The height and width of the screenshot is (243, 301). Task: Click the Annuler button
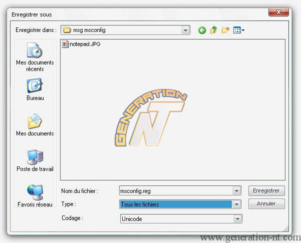267,203
